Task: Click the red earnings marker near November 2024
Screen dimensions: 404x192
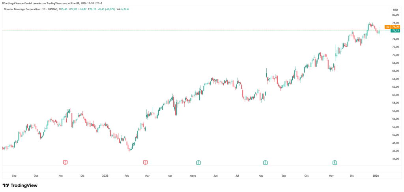Action: click(x=65, y=162)
